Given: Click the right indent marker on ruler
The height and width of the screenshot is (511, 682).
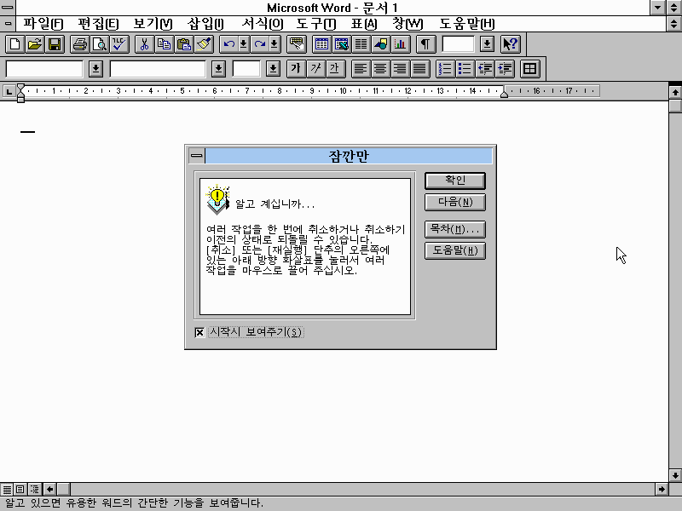Looking at the screenshot, I should pos(504,94).
